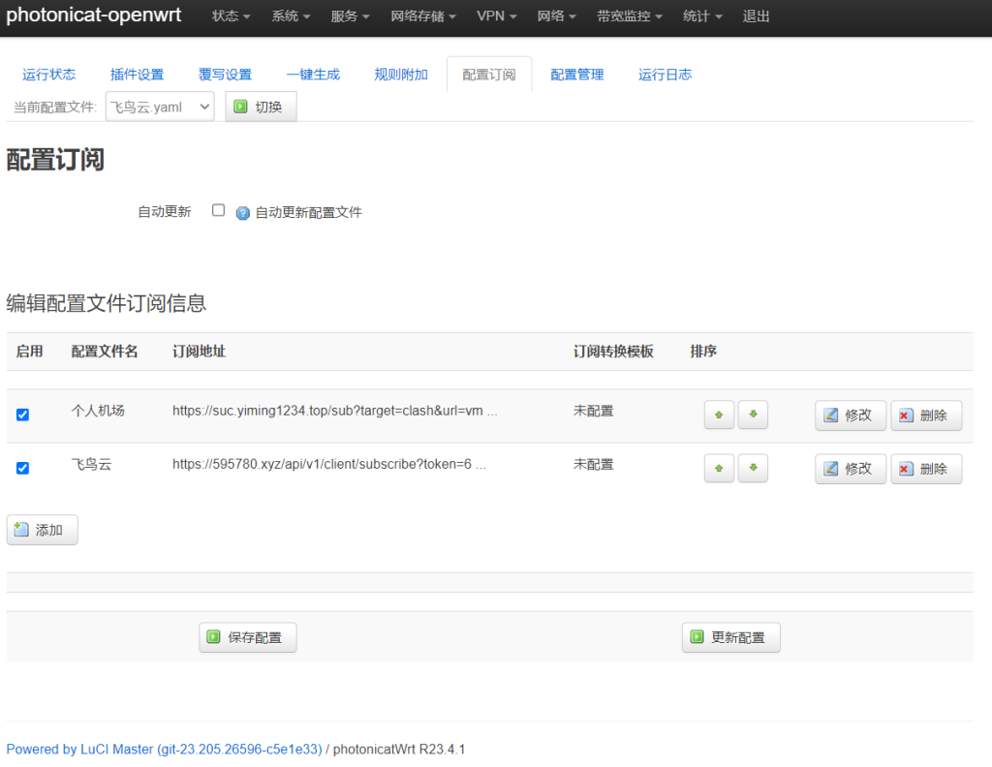The image size is (992, 767).
Task: Uncheck the 个人机场 enable checkbox
Action: (x=22, y=414)
